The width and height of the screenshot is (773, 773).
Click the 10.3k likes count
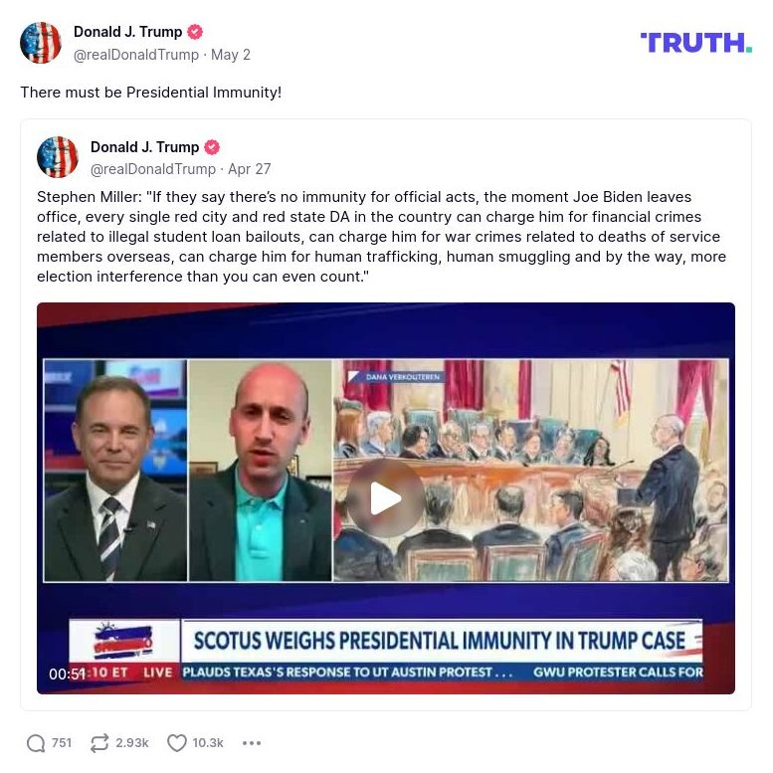tap(208, 743)
